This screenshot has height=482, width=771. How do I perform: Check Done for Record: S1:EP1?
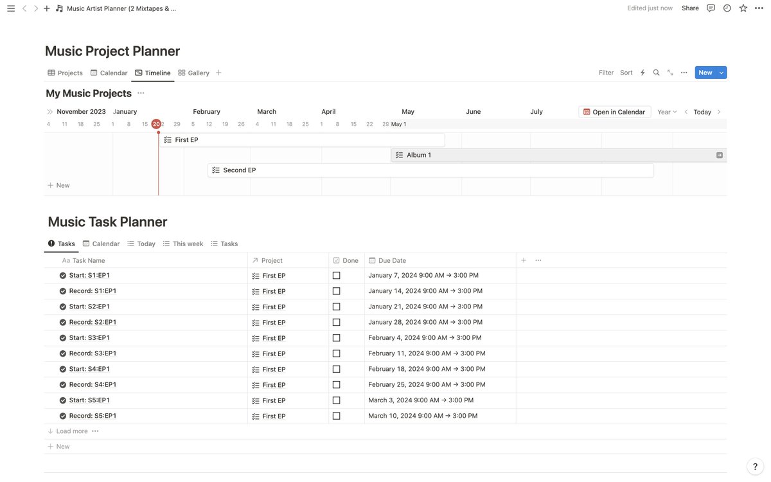pos(336,291)
